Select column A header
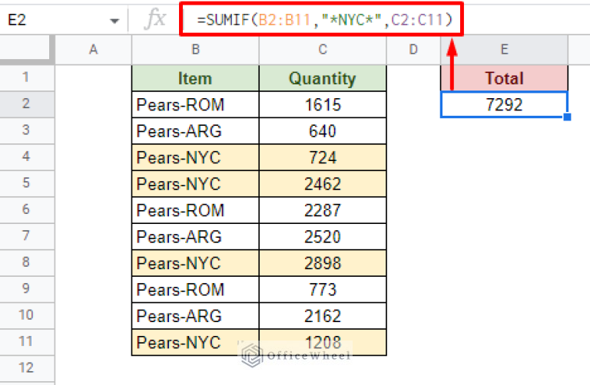The height and width of the screenshot is (385, 590). click(94, 50)
